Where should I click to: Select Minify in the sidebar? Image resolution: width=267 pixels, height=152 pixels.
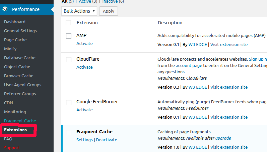coord(10,49)
